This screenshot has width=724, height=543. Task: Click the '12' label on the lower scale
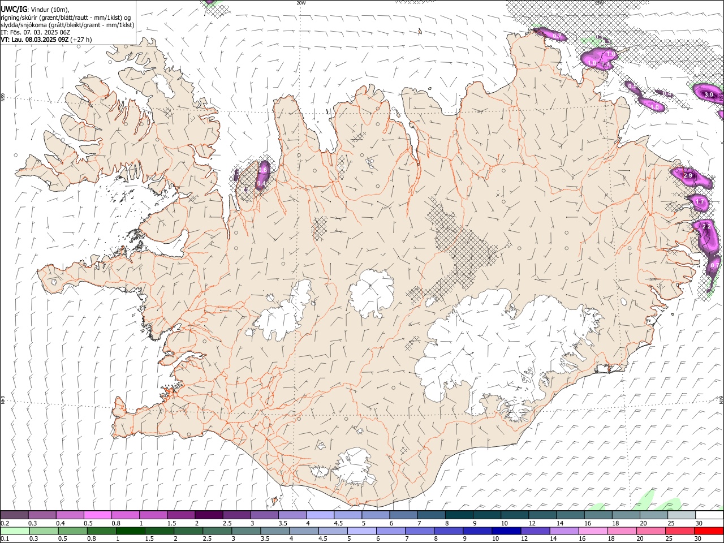click(524, 539)
